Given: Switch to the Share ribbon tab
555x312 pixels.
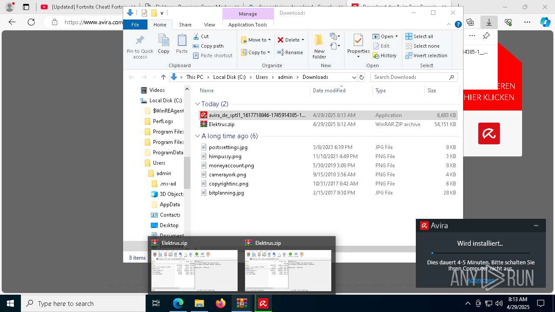Looking at the screenshot, I should (x=185, y=25).
